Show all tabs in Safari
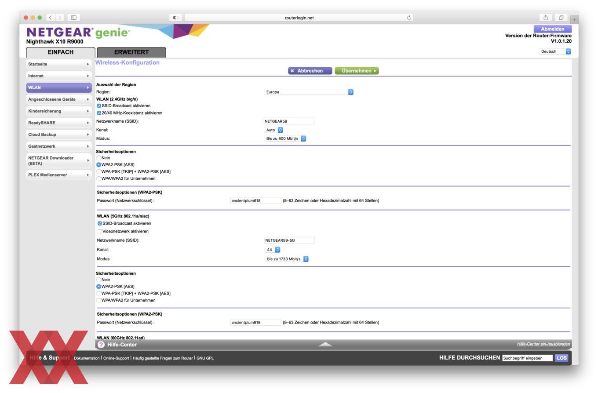Image resolution: width=598 pixels, height=393 pixels. point(561,18)
